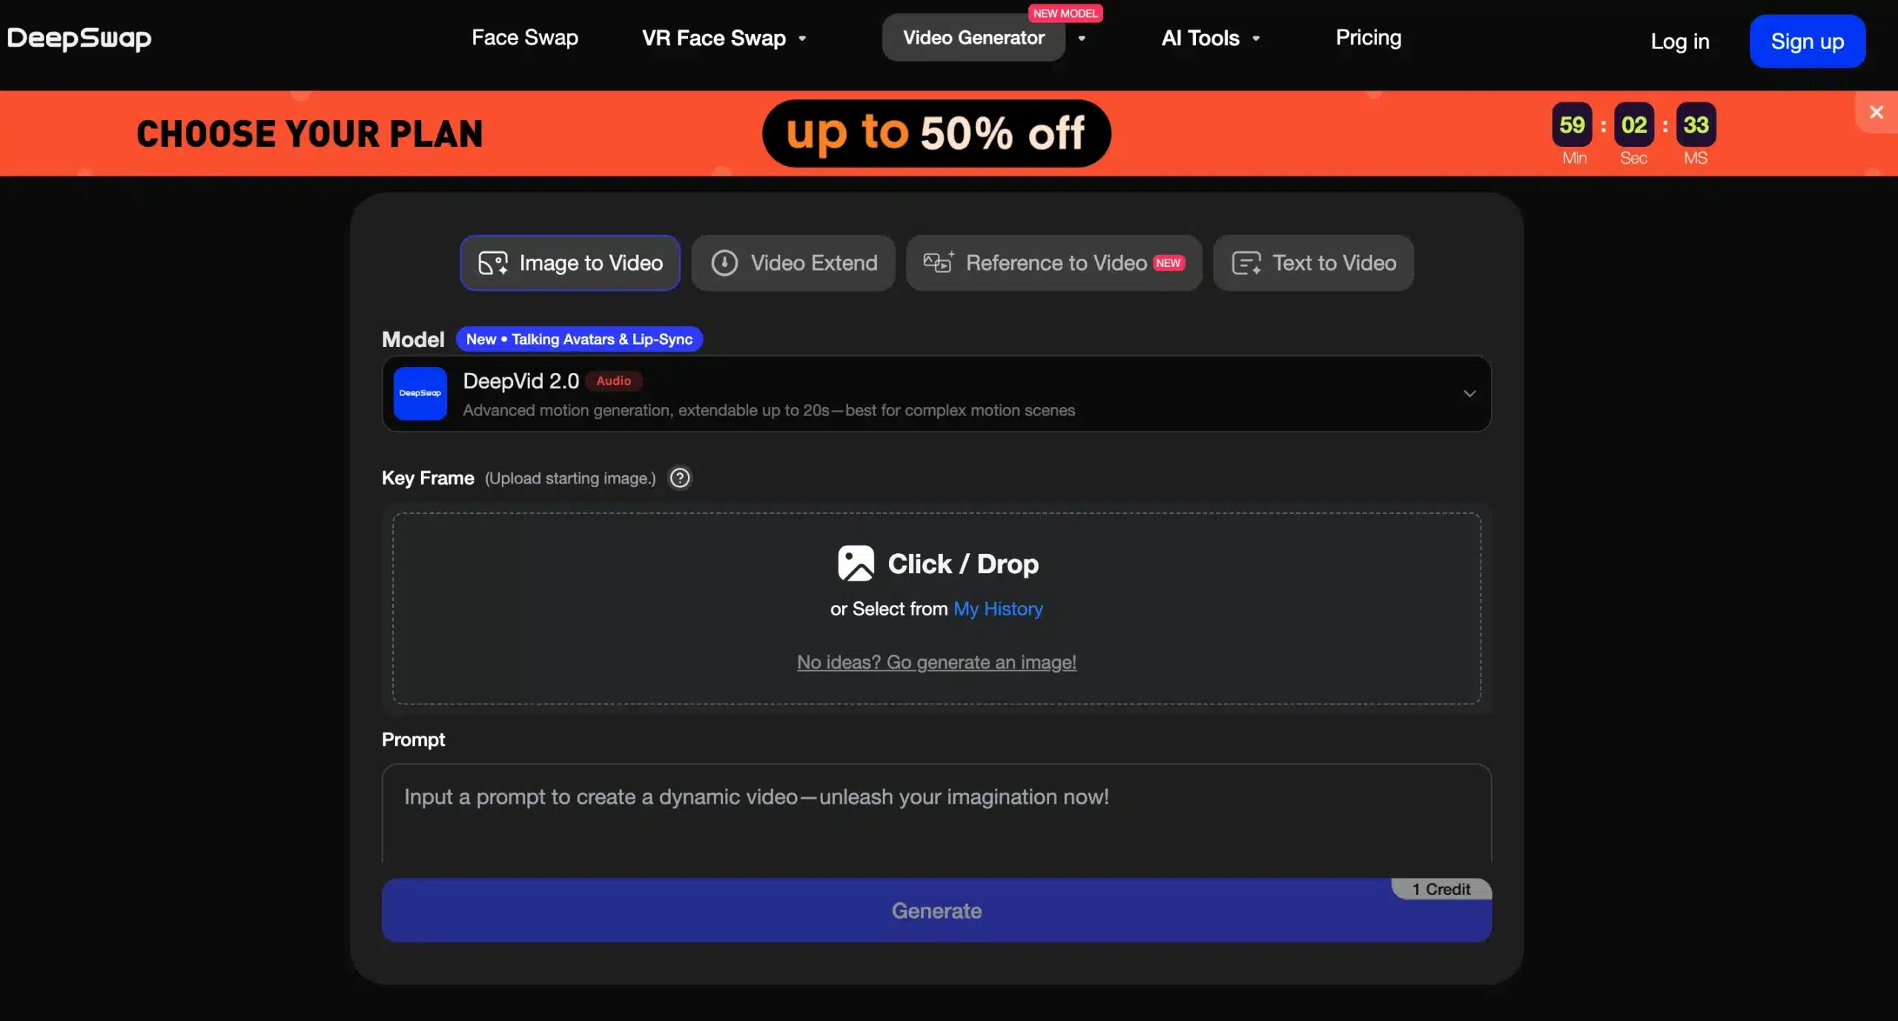Screen dimensions: 1898x1021
Task: Open the Face Swap page
Action: tap(525, 38)
